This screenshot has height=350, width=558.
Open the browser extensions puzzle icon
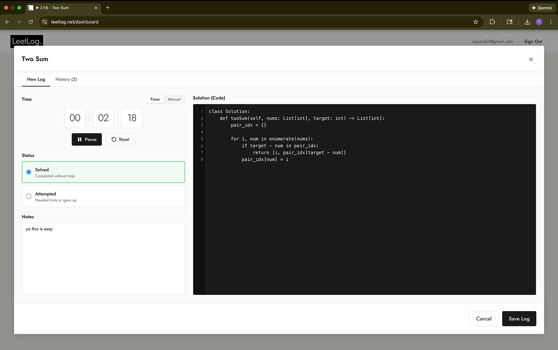tap(492, 22)
